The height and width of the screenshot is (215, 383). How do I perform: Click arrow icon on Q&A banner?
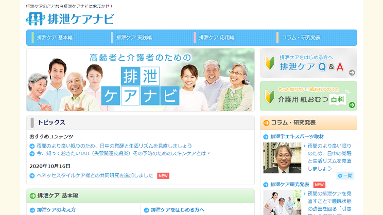(x=352, y=73)
